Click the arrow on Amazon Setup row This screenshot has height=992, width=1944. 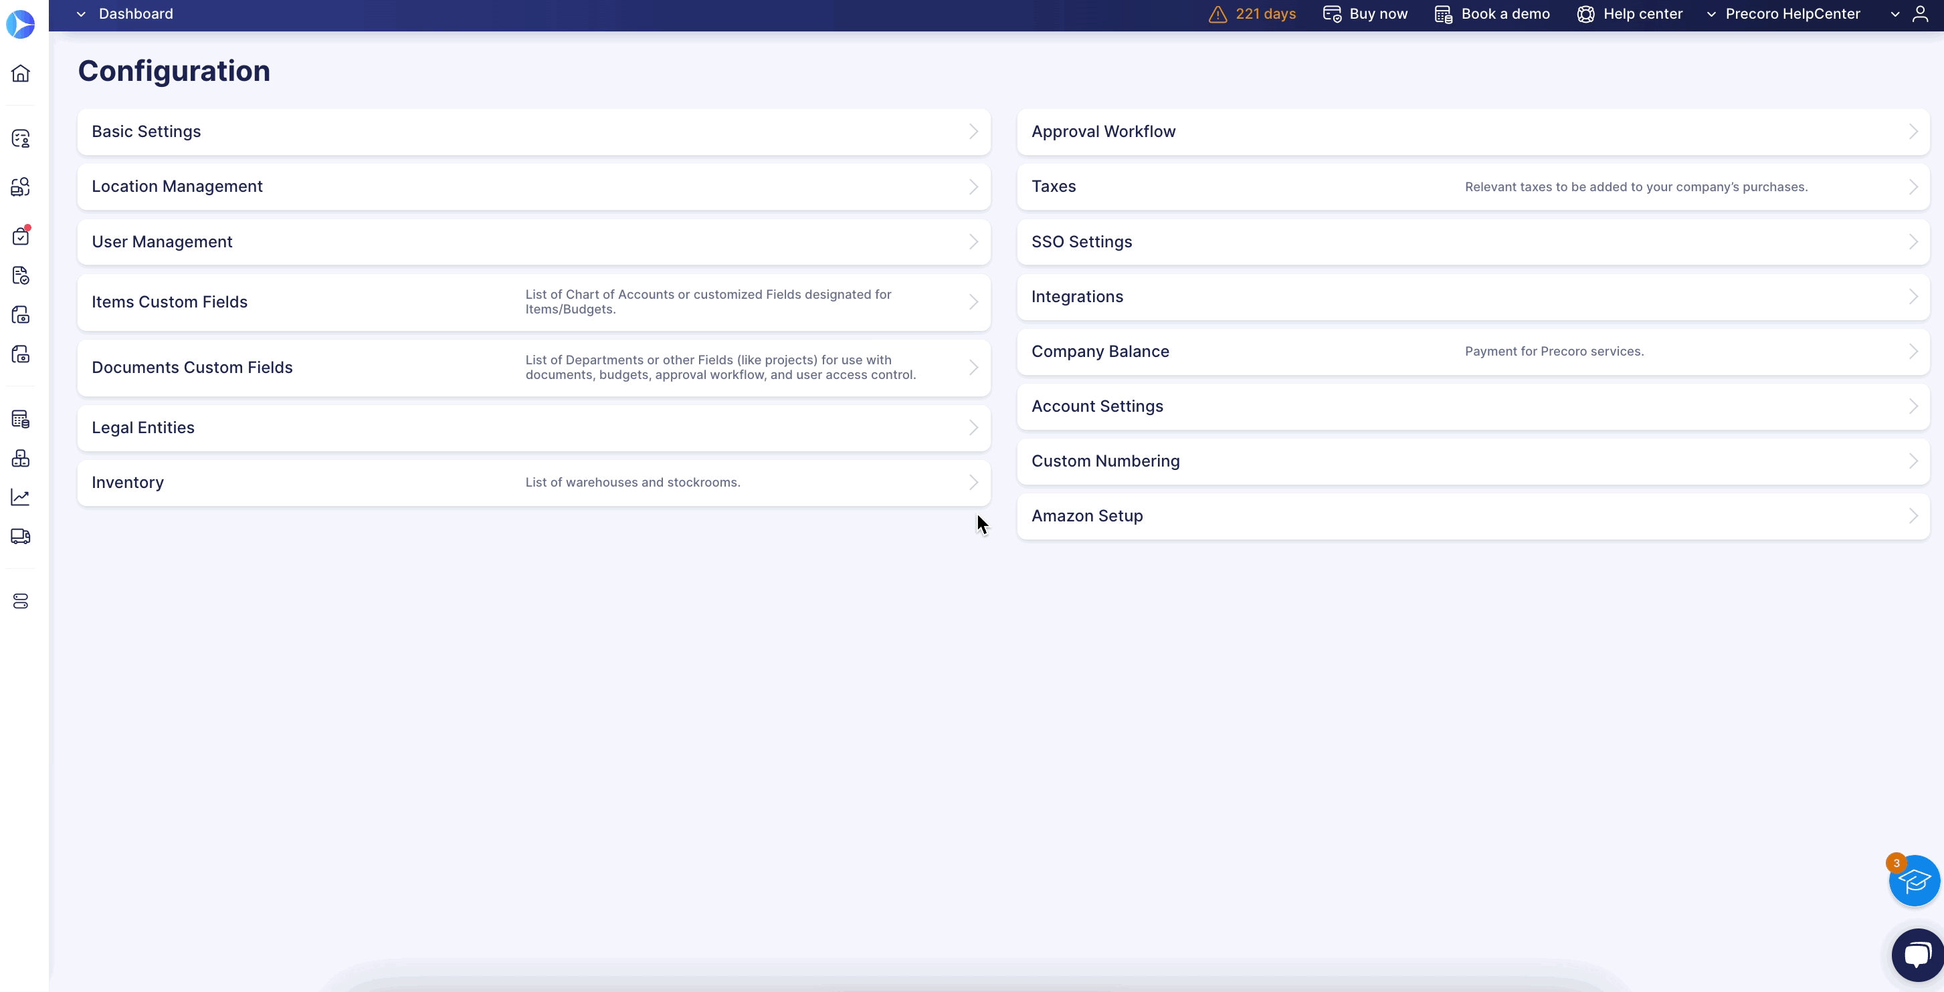[1913, 516]
